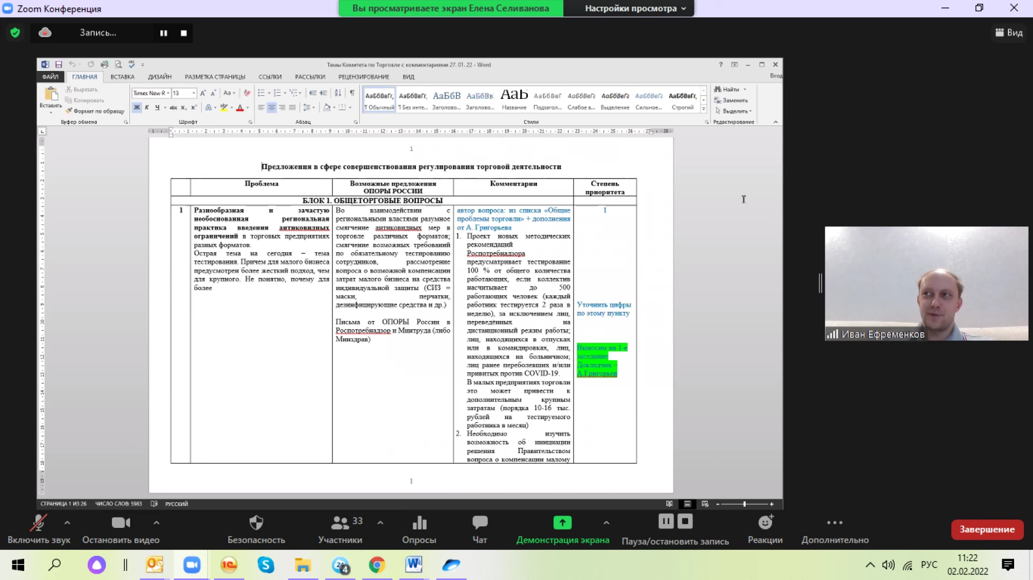Switch to РАЗМЕТКА СТРАНИЦЫ tab
1033x580 pixels.
[x=215, y=77]
